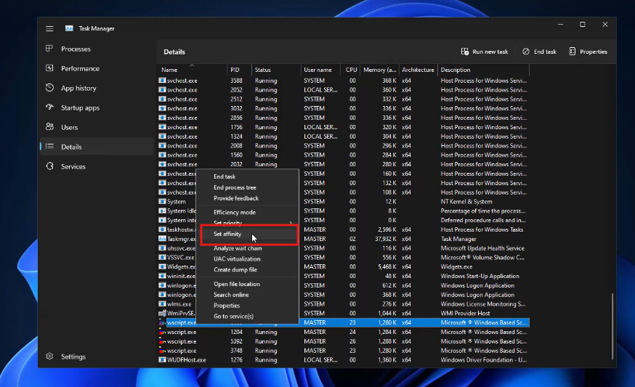Open the hamburger navigation menu
Image resolution: width=635 pixels, height=387 pixels.
click(49, 28)
